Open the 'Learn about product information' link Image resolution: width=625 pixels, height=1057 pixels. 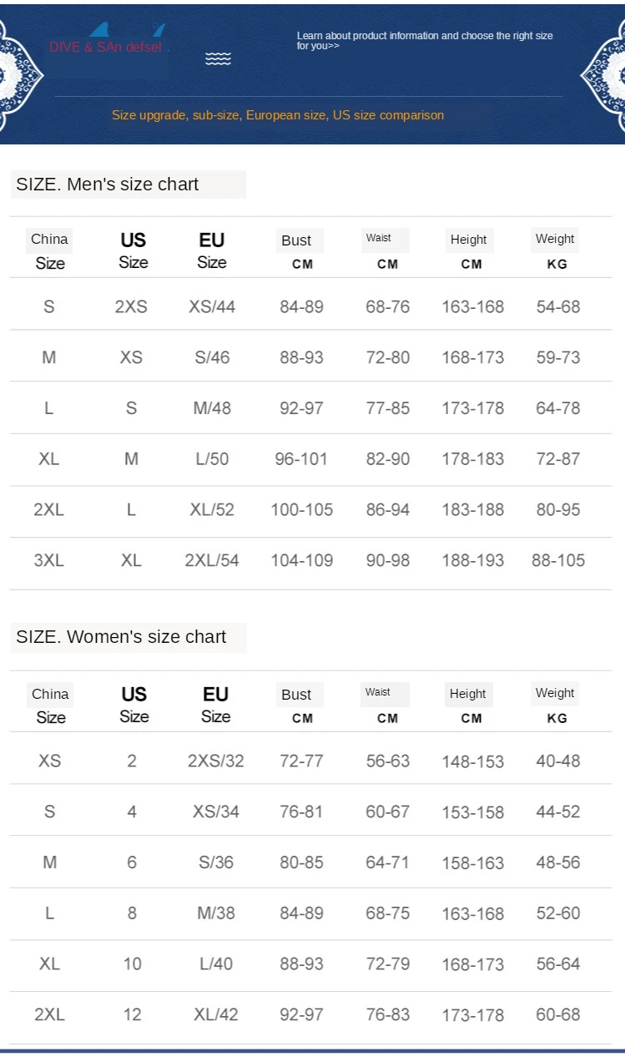tap(425, 41)
